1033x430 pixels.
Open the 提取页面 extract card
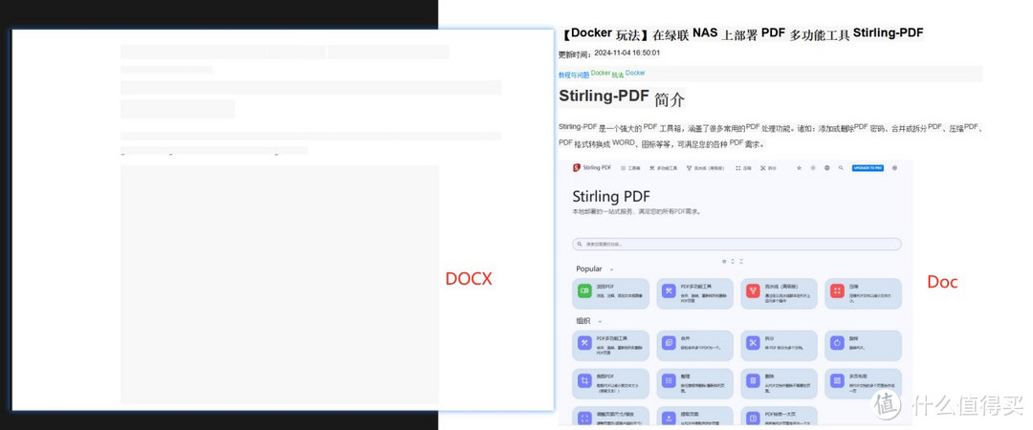(x=695, y=417)
